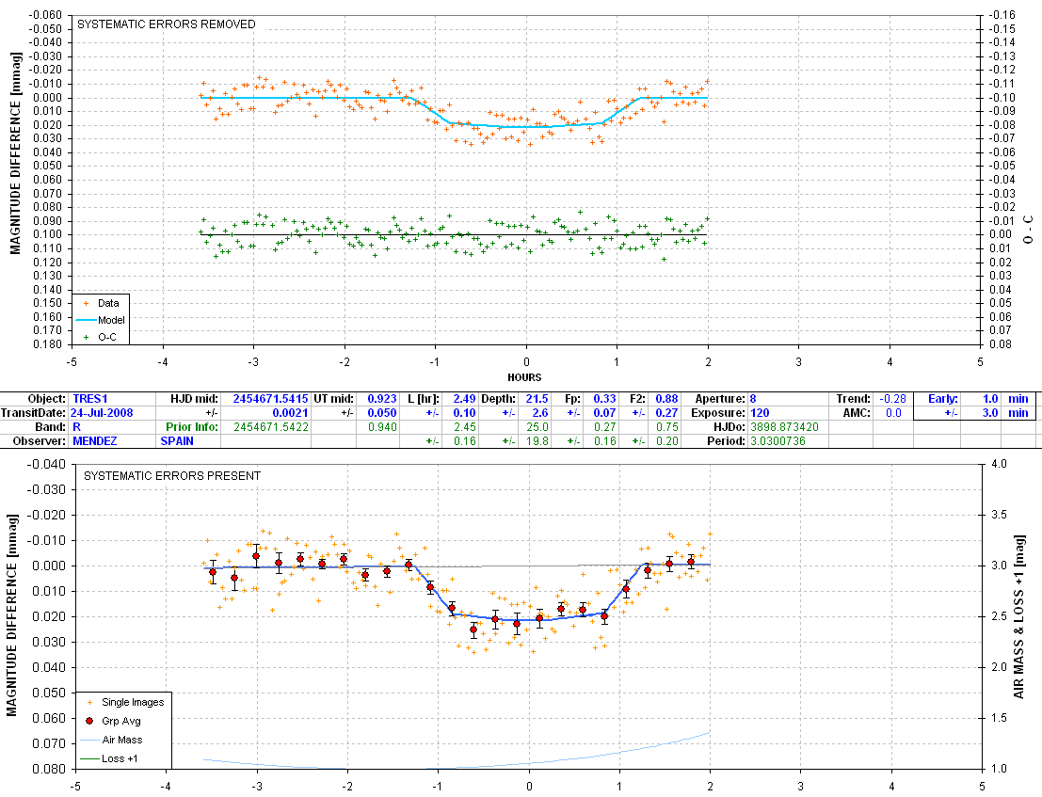Click the SYSTEMATIC ERRORS REMOVED chart title

coord(166,24)
